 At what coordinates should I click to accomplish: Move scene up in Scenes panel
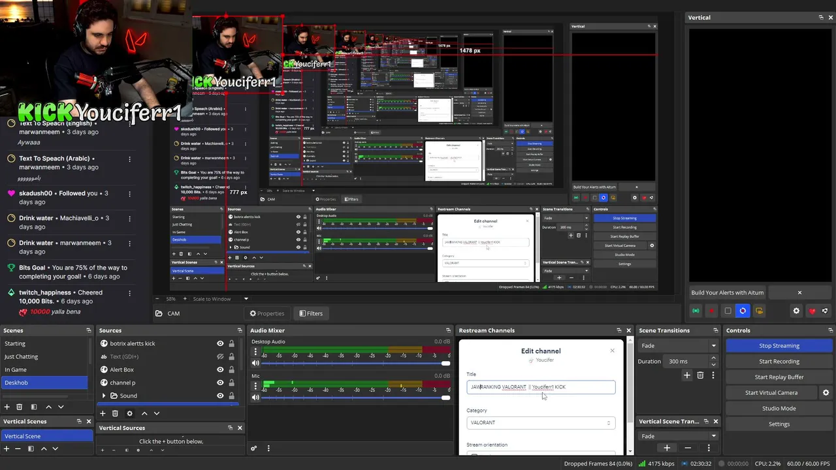48,407
